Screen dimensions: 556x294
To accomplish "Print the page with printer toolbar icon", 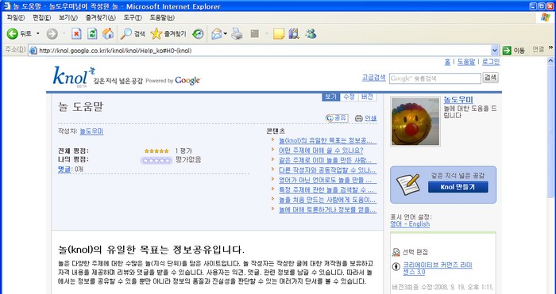I will pyautogui.click(x=237, y=34).
